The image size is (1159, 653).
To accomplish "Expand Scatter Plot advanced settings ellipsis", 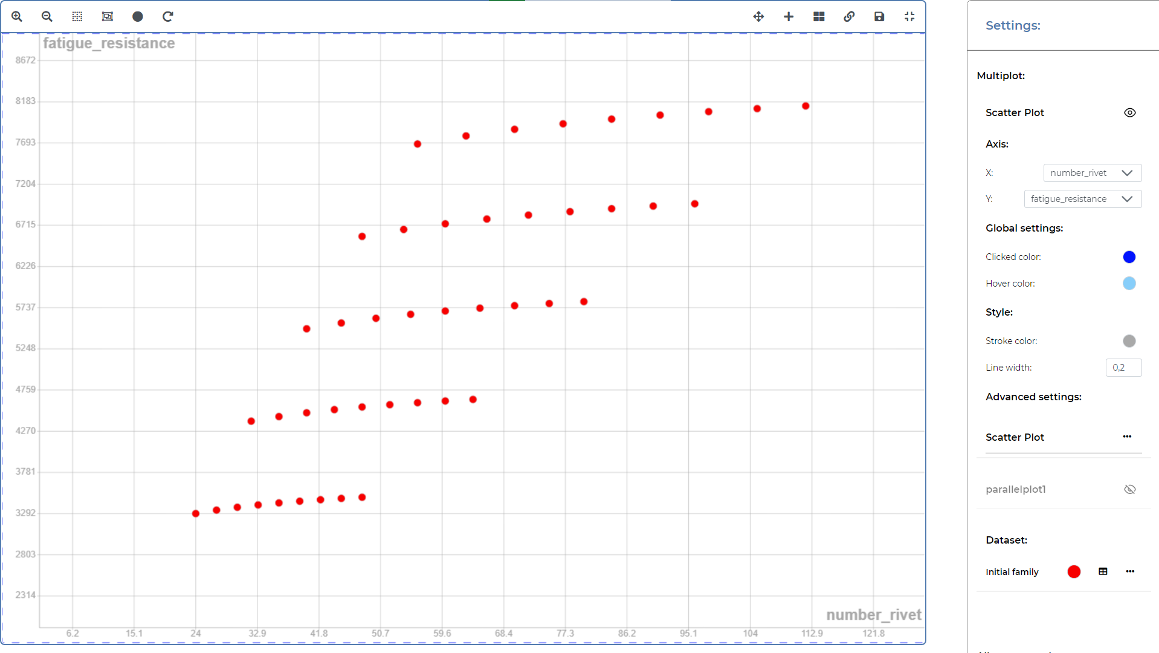I will 1127,437.
